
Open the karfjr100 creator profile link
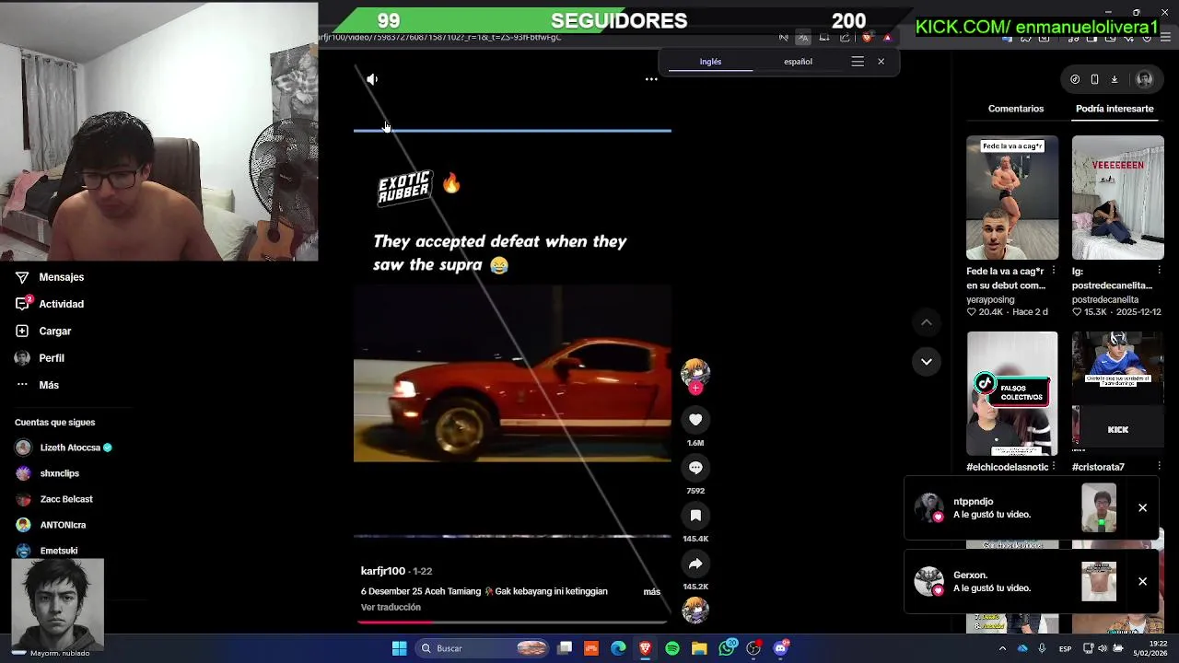click(x=383, y=571)
